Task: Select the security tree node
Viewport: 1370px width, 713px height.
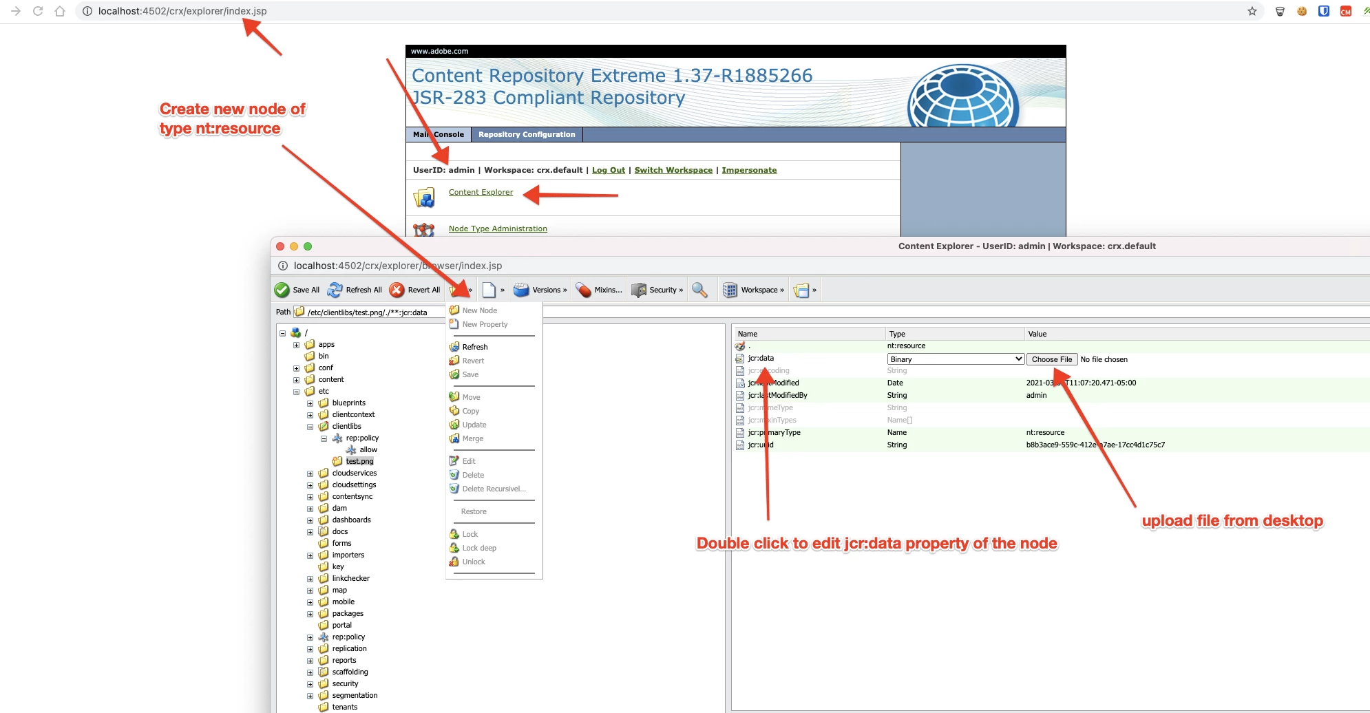Action: click(345, 683)
